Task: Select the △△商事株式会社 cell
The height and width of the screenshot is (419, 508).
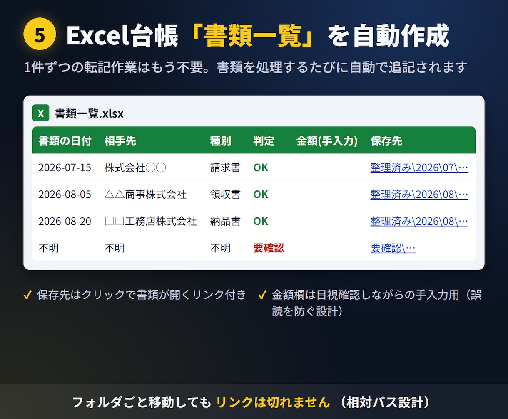Action: [145, 194]
